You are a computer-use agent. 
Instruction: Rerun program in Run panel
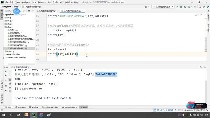(6, 71)
